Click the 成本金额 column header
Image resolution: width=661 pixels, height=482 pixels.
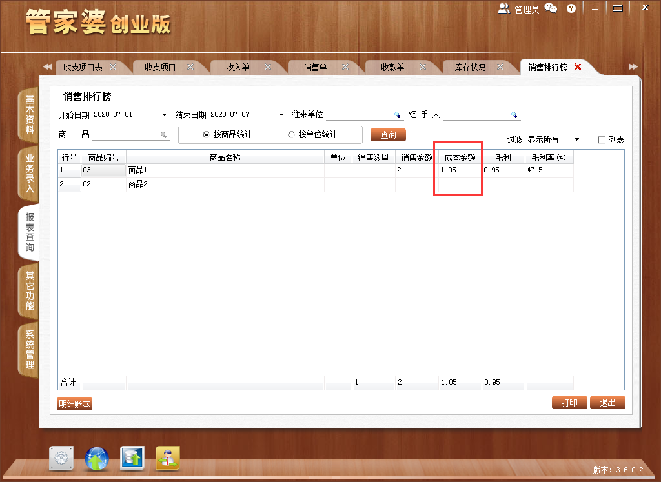pyautogui.click(x=460, y=157)
